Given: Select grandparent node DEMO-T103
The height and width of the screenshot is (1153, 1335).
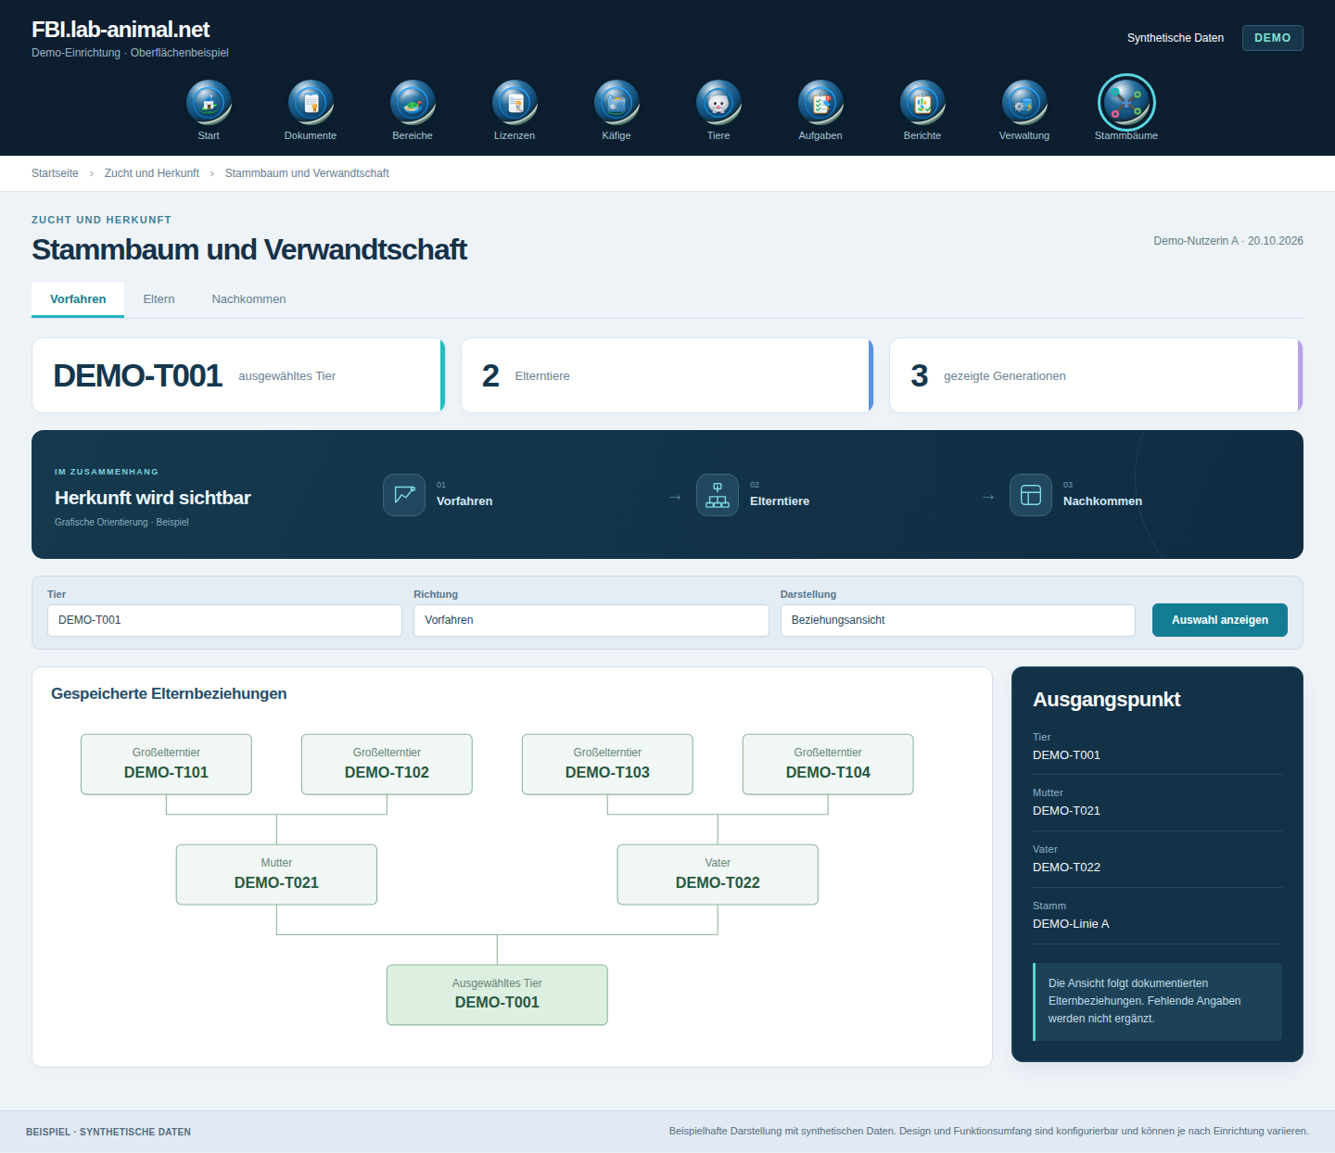Looking at the screenshot, I should pyautogui.click(x=607, y=765).
